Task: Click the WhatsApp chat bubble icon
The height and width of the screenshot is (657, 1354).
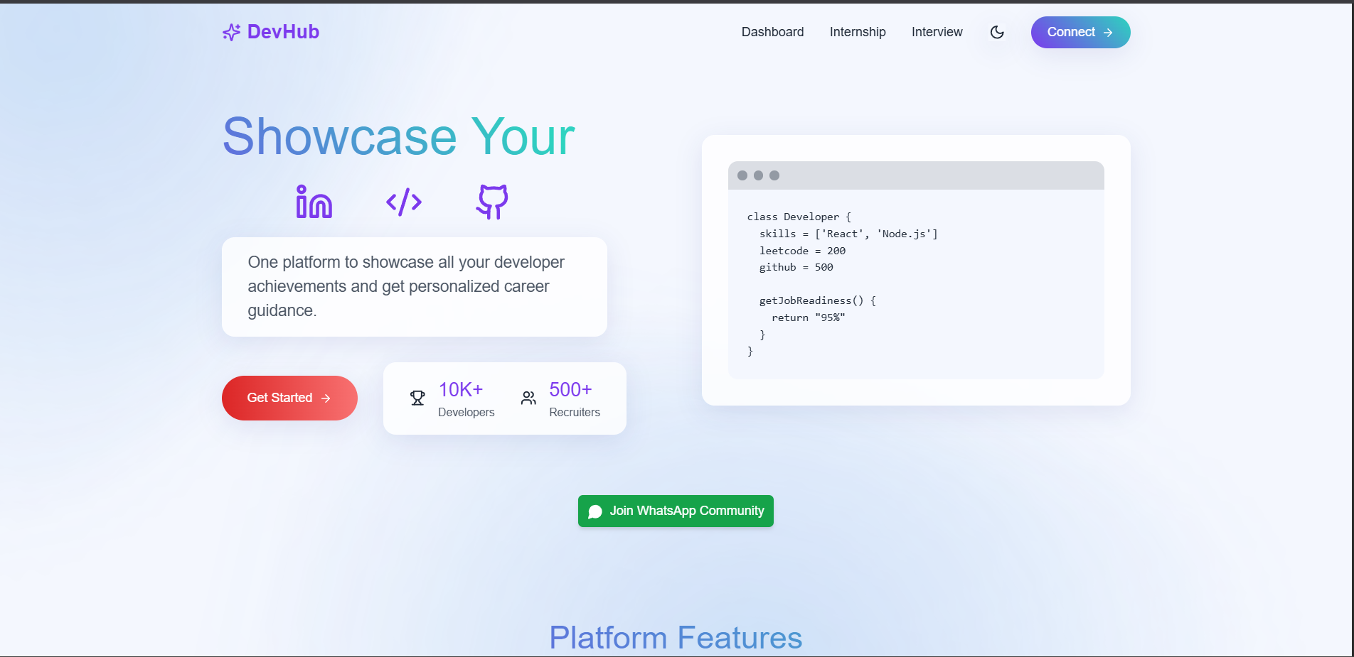Action: click(595, 511)
